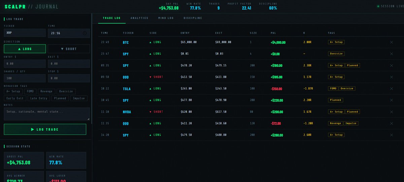Screen dimensions: 404x182
Task: Click the Revenge tag in QQQ row
Action: tap(335, 123)
